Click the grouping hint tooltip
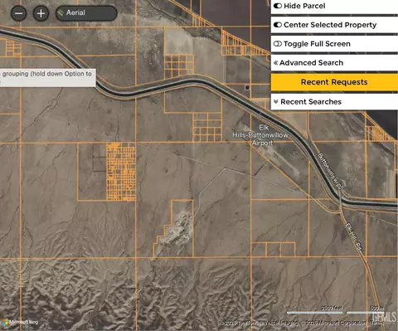The height and width of the screenshot is (331, 398). 48,78
